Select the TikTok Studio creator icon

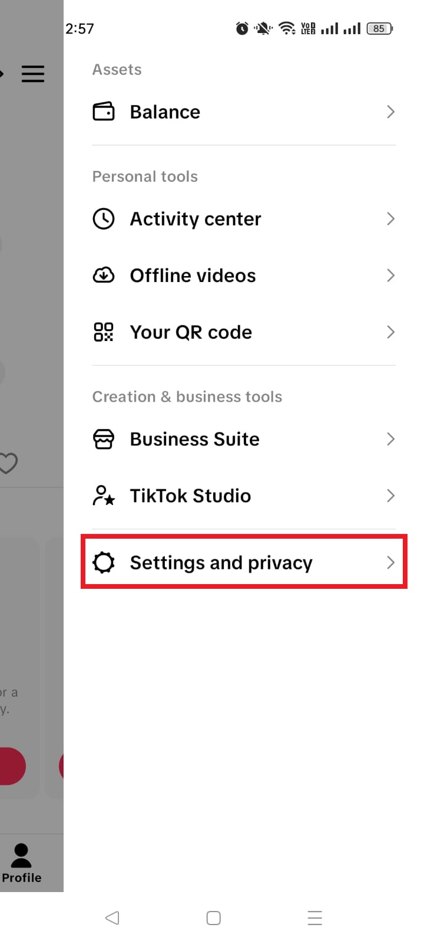tap(104, 496)
